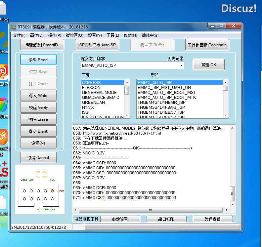Click manufacturer list scroll down arrow
The height and width of the screenshot is (247, 262).
click(x=127, y=115)
